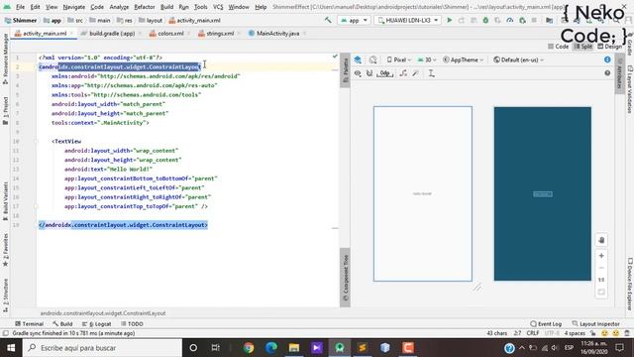Zoom in with the plus button in preview
634x357 pixels.
point(601,256)
